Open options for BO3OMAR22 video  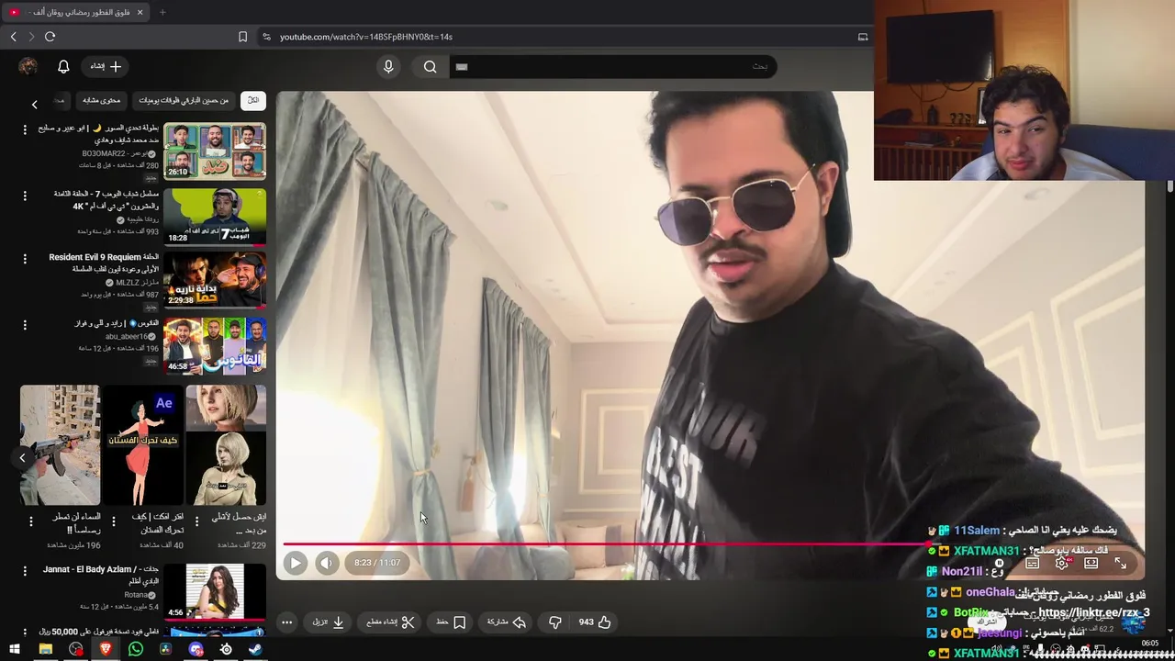coord(25,129)
